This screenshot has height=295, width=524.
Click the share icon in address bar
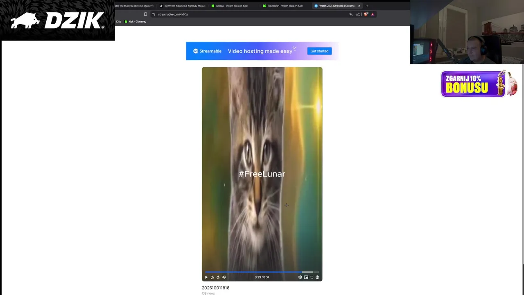point(358,14)
